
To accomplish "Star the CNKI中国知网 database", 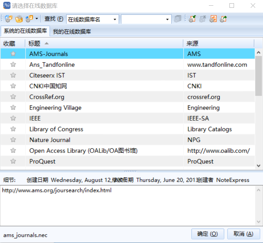I will pos(13,86).
